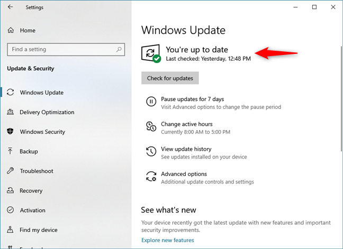Image resolution: width=343 pixels, height=249 pixels.
Task: Click the See what's new heading
Action: click(x=168, y=210)
